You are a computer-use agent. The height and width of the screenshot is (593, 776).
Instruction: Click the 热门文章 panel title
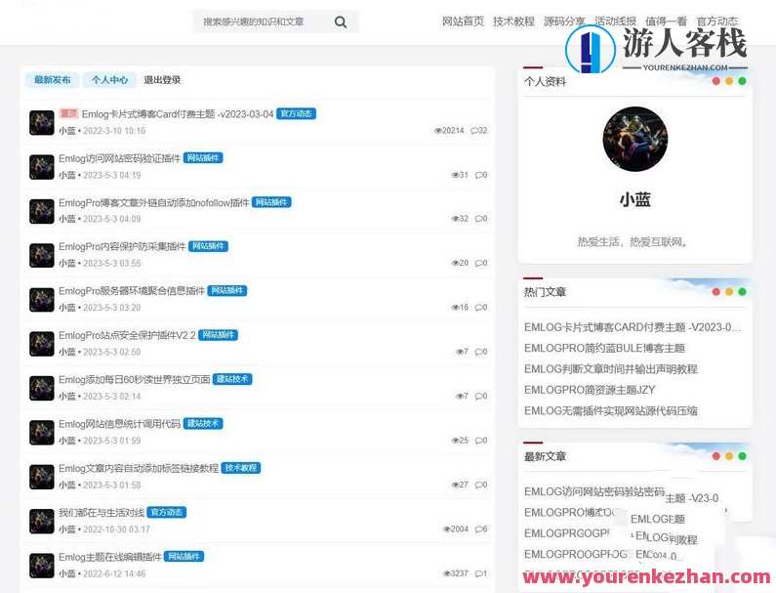click(x=545, y=292)
